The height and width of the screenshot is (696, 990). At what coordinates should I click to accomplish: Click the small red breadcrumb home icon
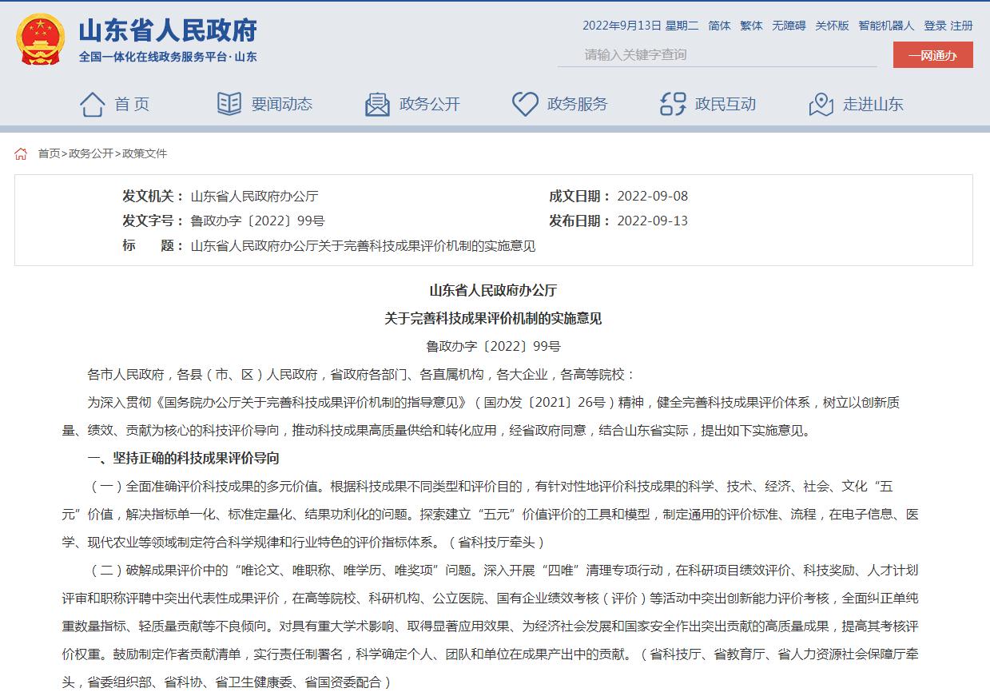click(21, 153)
